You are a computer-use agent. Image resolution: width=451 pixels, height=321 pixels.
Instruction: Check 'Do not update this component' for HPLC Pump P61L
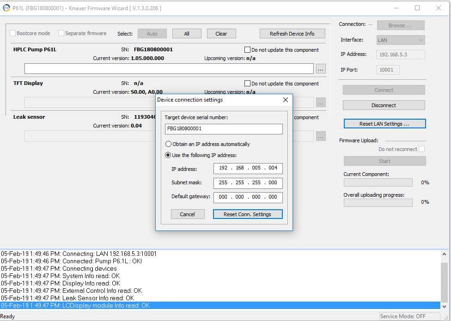[247, 50]
